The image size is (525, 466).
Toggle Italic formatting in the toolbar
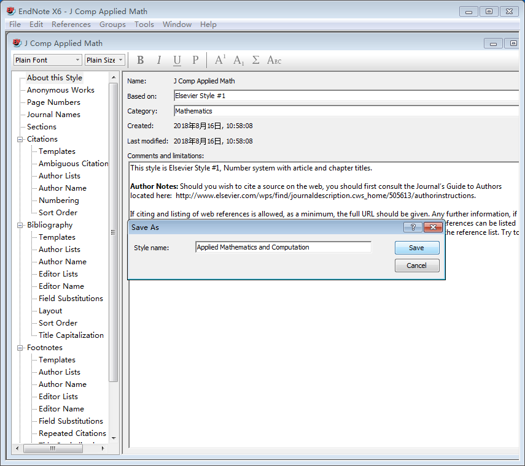(x=159, y=60)
